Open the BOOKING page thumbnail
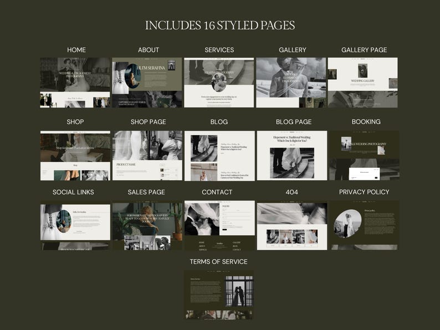This screenshot has width=440, height=330. tap(364, 156)
